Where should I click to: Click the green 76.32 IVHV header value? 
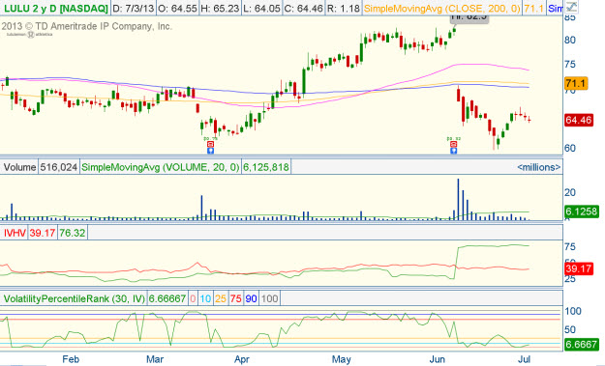(73, 233)
